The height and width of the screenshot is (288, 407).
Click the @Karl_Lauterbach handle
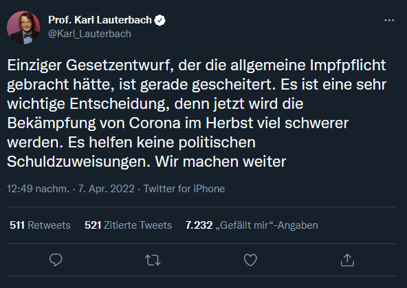point(89,34)
